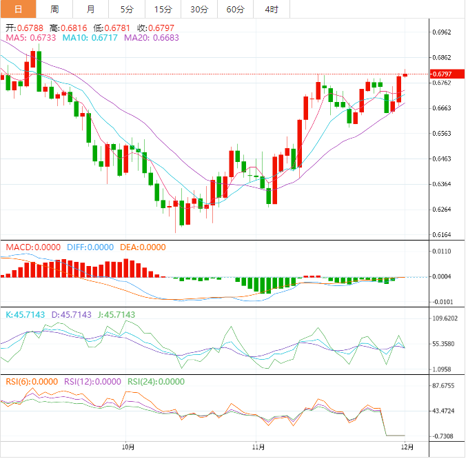Viewport: 468px width, 459px height.
Task: Select the 日 daily chart tab
Action: (x=18, y=9)
